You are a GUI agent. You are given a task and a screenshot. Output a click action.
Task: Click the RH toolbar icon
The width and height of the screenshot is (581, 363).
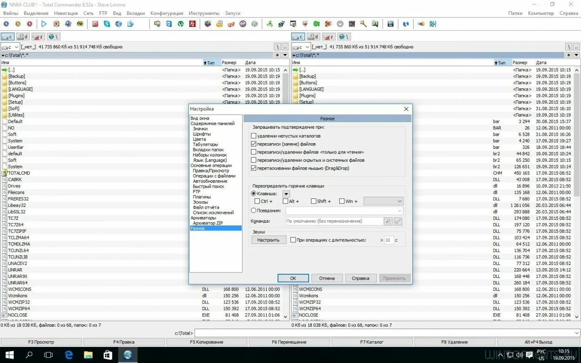click(433, 24)
